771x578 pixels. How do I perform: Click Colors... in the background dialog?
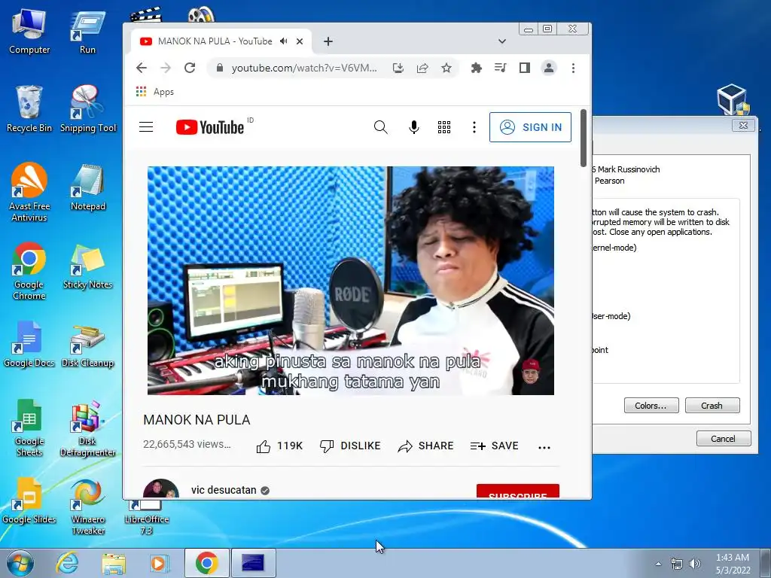651,406
